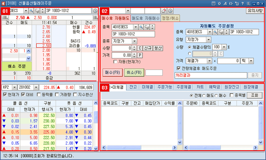Viewport: 266px width, 160px height.
Task: Open settings gear next to eraser icon
Action: (170, 11)
